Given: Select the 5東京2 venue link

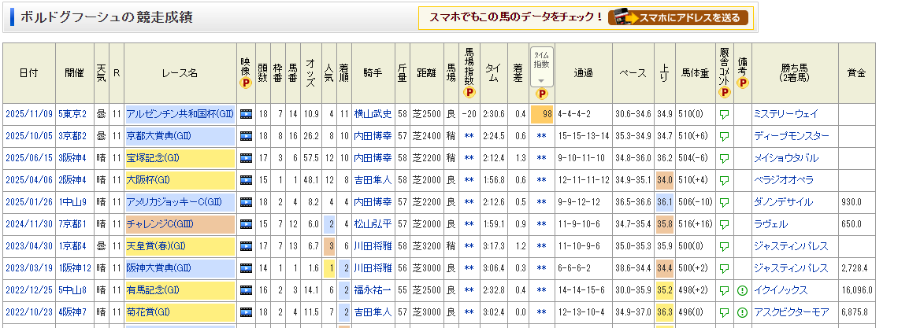Looking at the screenshot, I should 72,114.
